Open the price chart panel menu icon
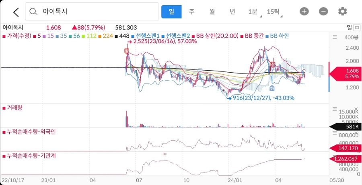This screenshot has height=185, width=362. point(335,37)
